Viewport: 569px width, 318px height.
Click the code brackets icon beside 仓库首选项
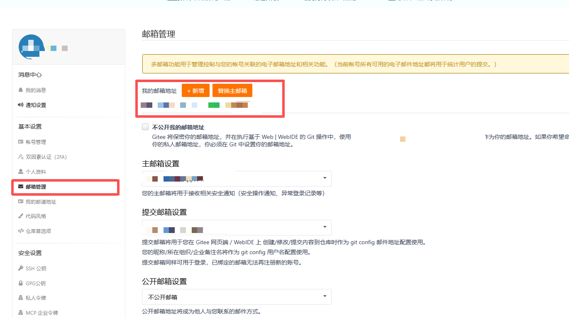pos(21,231)
